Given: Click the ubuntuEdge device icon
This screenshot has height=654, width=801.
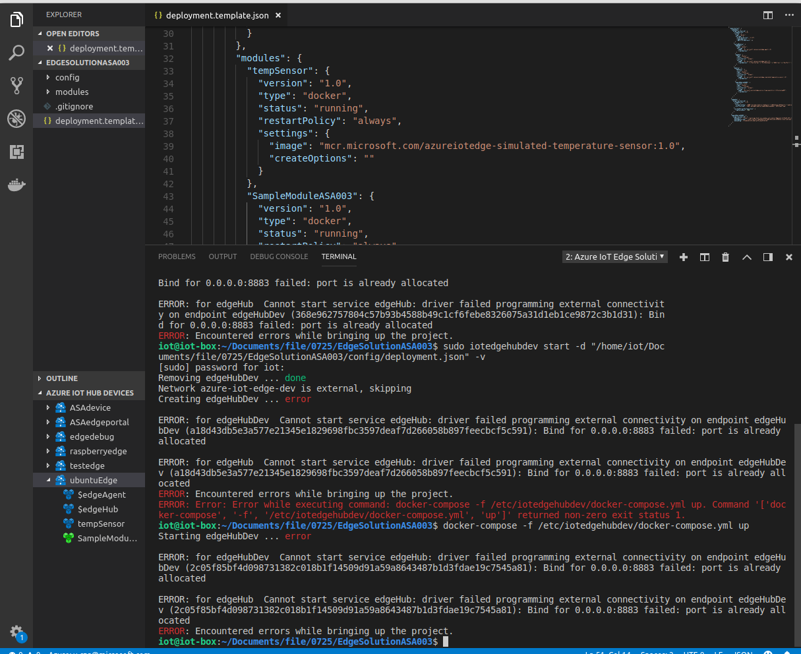Looking at the screenshot, I should (61, 480).
